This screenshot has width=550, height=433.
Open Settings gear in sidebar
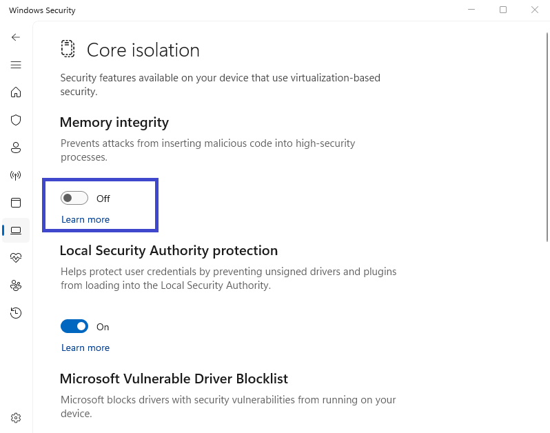point(16,418)
